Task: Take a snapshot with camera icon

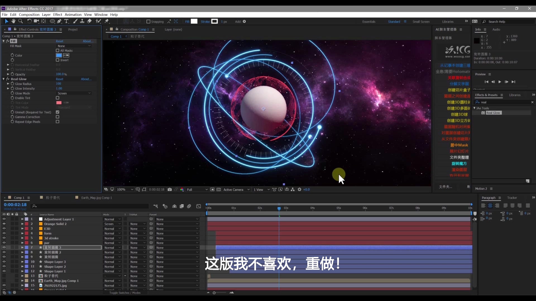Action: click(169, 190)
